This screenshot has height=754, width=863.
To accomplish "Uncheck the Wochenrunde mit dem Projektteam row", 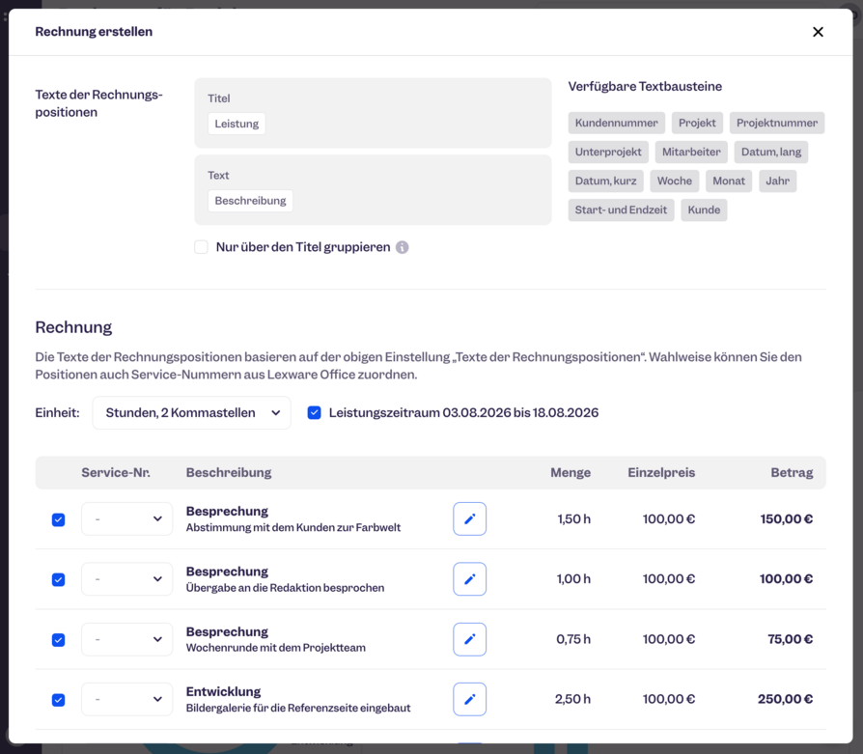I will (58, 639).
